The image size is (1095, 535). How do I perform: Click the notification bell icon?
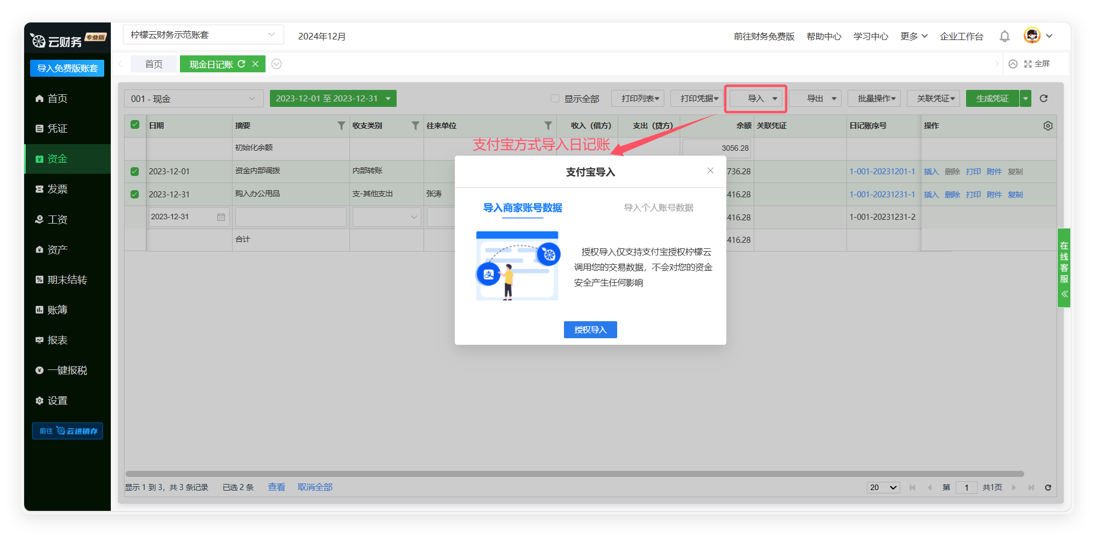1004,36
